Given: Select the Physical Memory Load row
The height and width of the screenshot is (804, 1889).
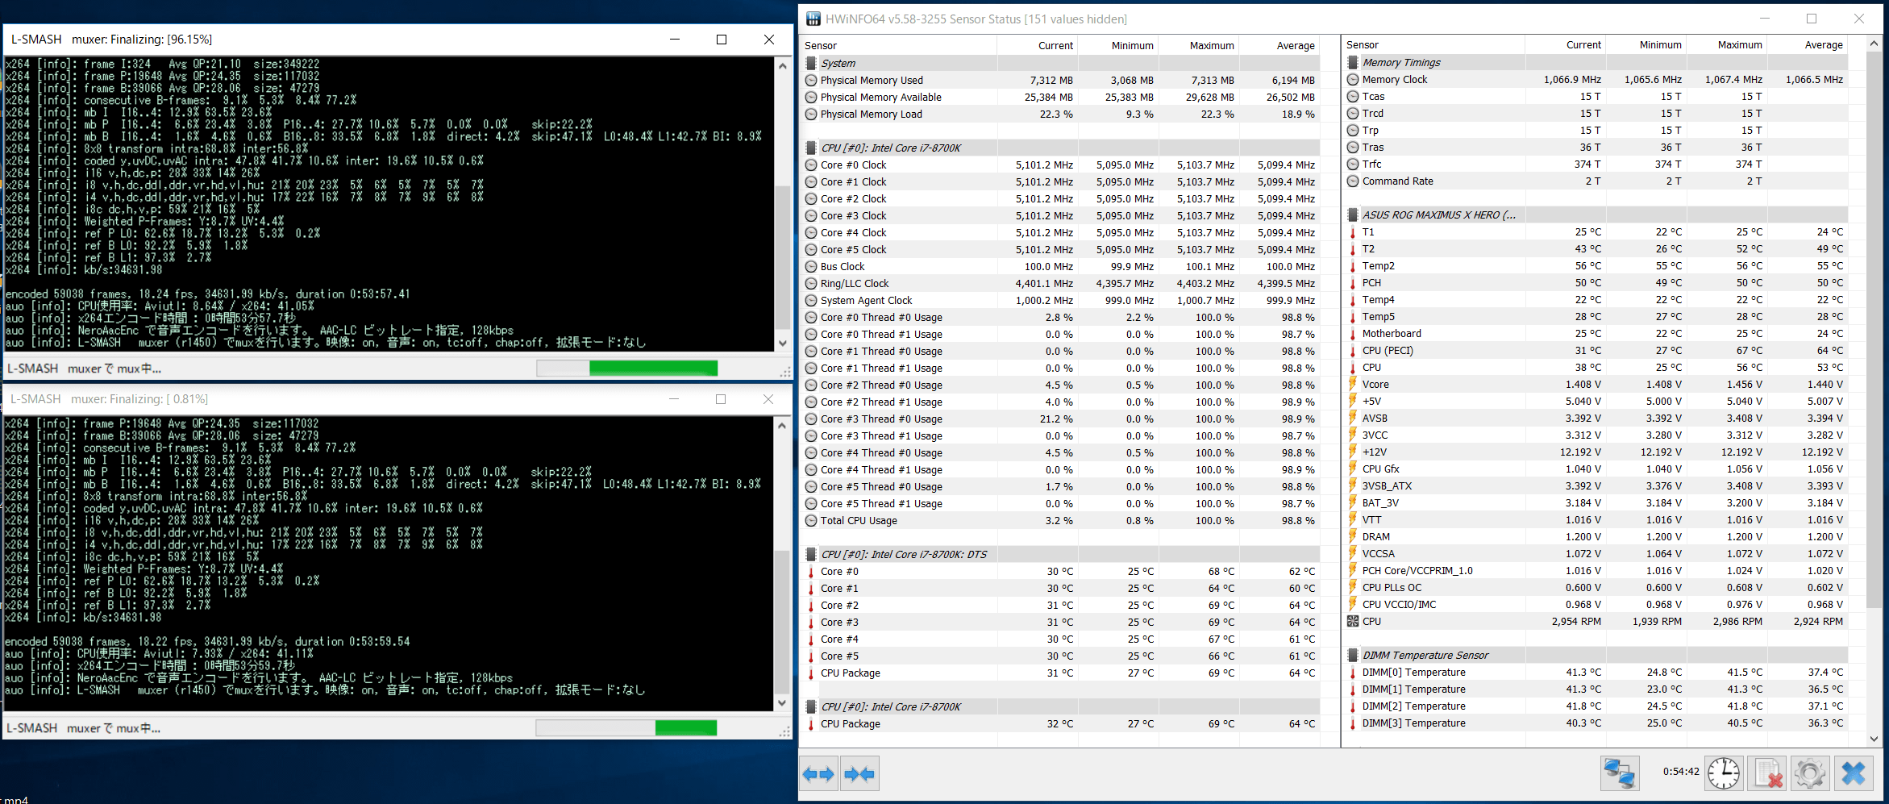Looking at the screenshot, I should pyautogui.click(x=1061, y=114).
